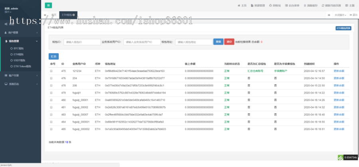The width and height of the screenshot is (359, 167).
Task: Tick the checkbox for wallet ID 478
Action: click(x=51, y=85)
